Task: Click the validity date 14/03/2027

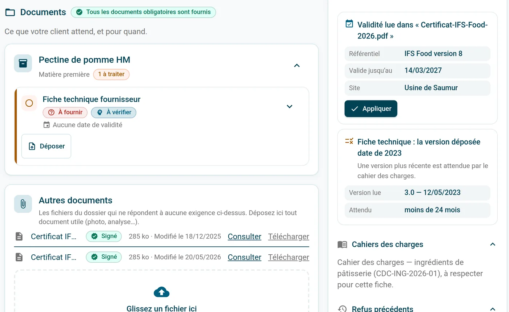Action: (423, 70)
